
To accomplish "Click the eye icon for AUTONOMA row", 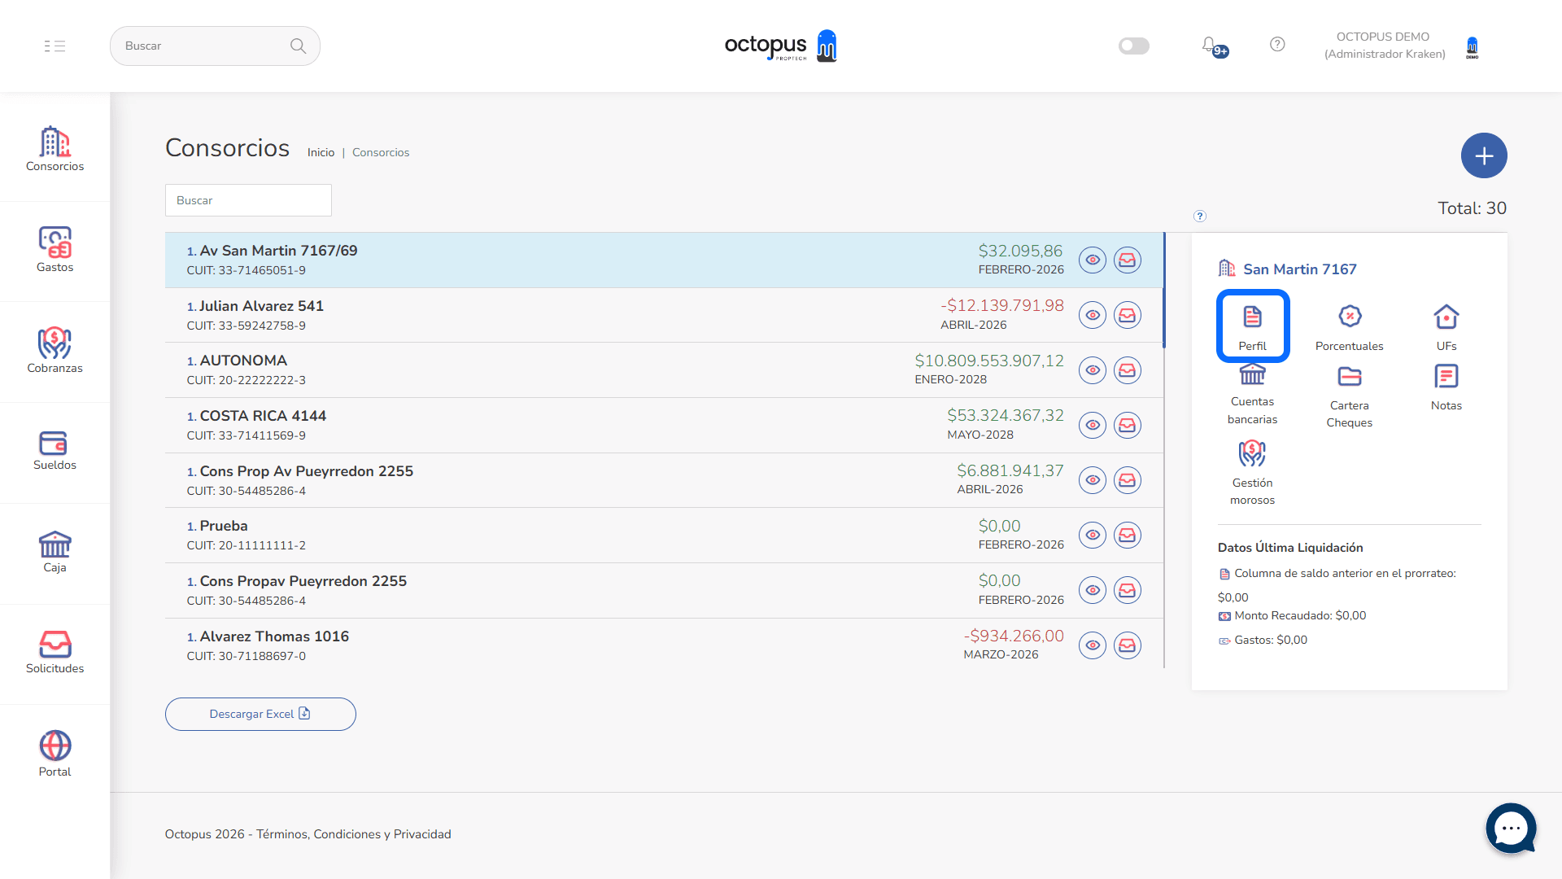I will (1092, 370).
